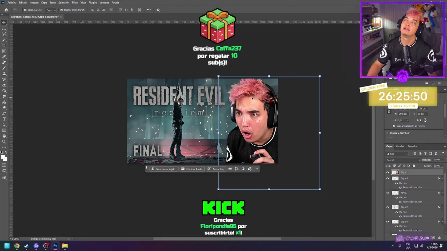447x251 pixels.
Task: Open Archivo menu
Action: (x=12, y=2)
